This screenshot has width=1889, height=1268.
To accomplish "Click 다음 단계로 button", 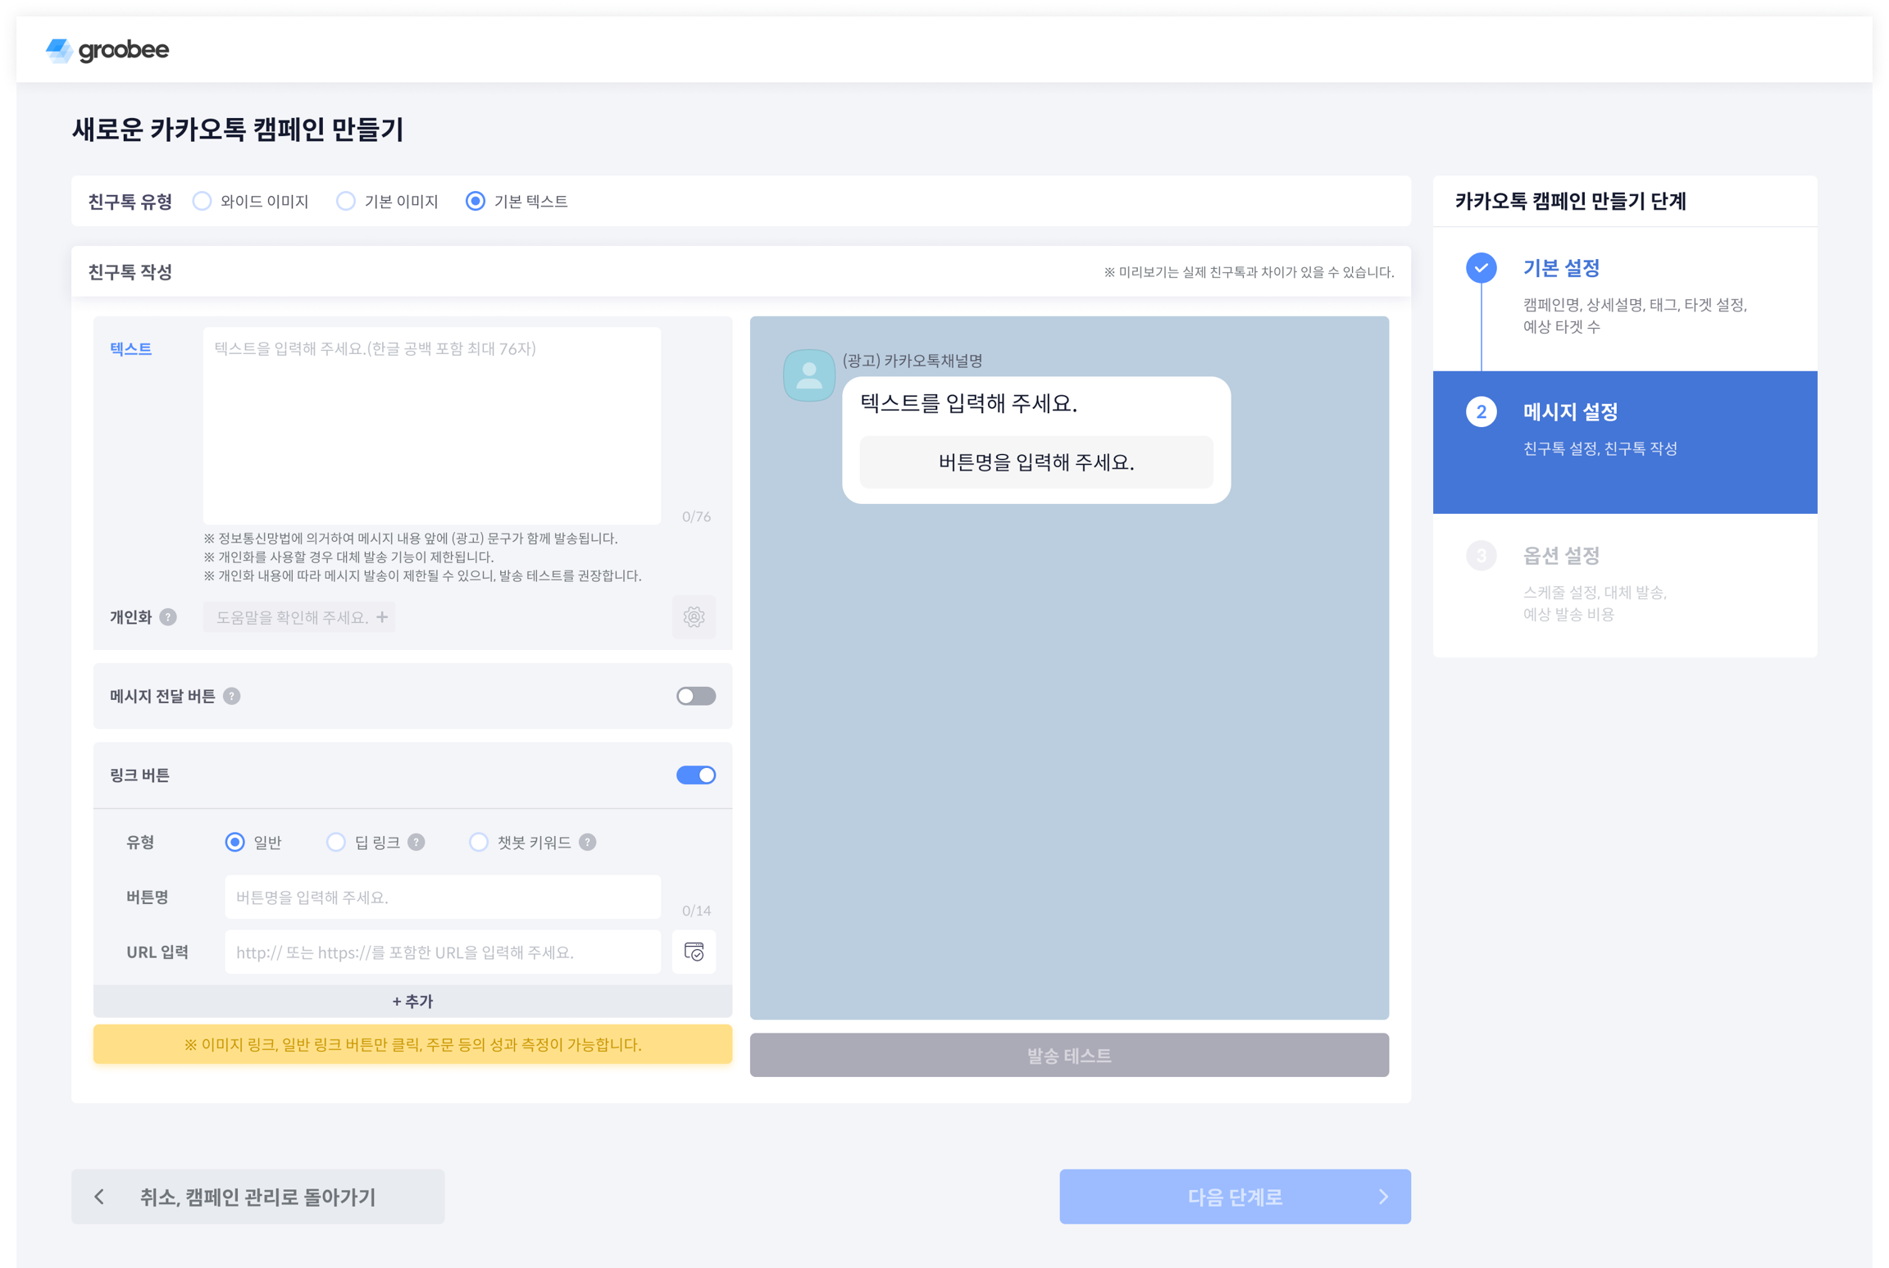I will coord(1234,1197).
